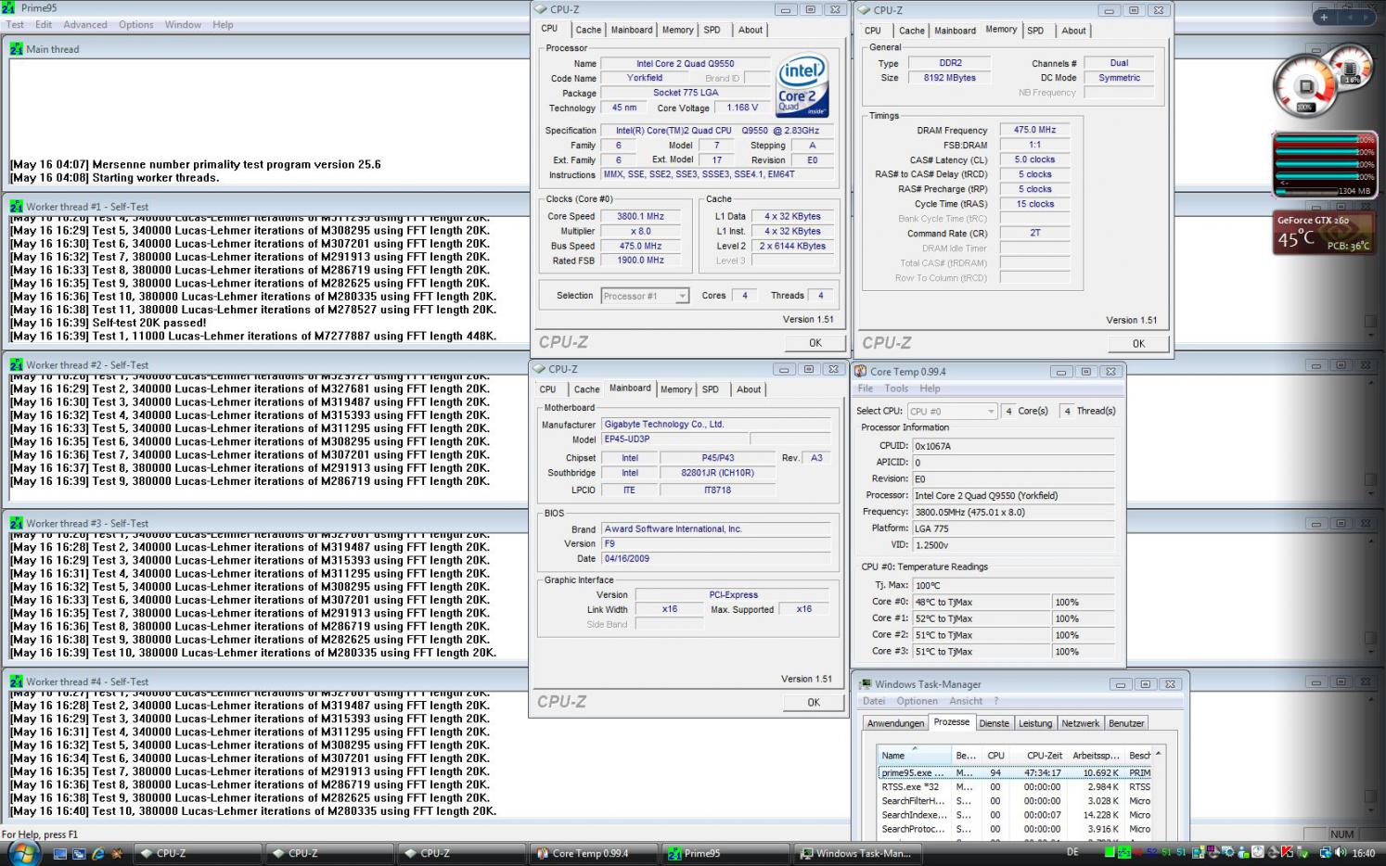
Task: Open SPD tab in the CPU-Z window showing Timings
Action: coord(1035,31)
